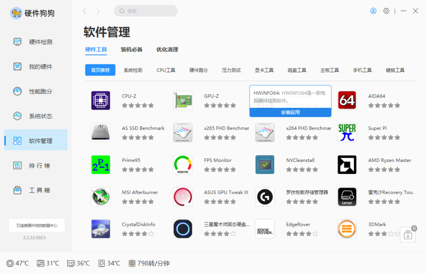Switch to the 优化清理 tab
This screenshot has width=426, height=274.
coord(167,49)
